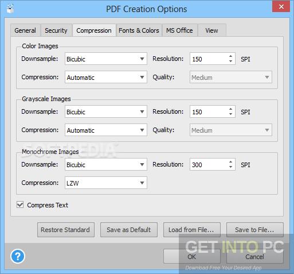Image resolution: width=294 pixels, height=274 pixels.
Task: Expand Color Images Compression dropdown
Action: [106, 77]
